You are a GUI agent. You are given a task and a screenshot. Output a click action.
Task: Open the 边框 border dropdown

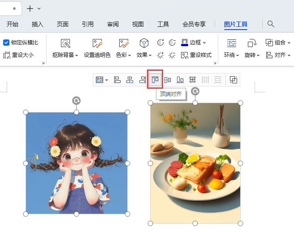coord(193,43)
